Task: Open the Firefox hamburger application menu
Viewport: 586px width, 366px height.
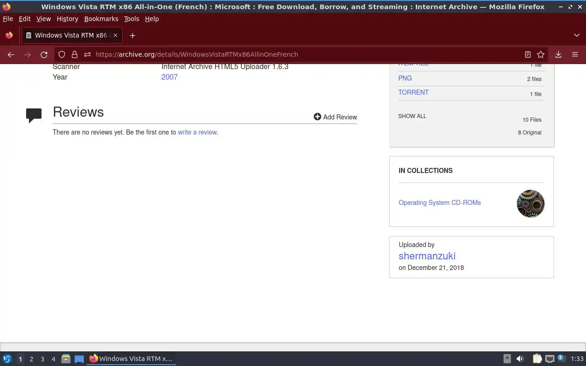Action: click(575, 54)
